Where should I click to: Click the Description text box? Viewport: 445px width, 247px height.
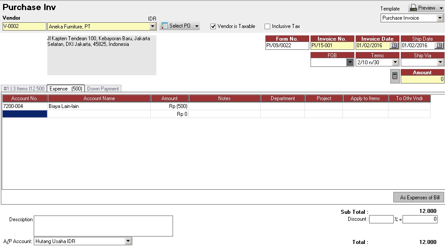pyautogui.click(x=103, y=226)
